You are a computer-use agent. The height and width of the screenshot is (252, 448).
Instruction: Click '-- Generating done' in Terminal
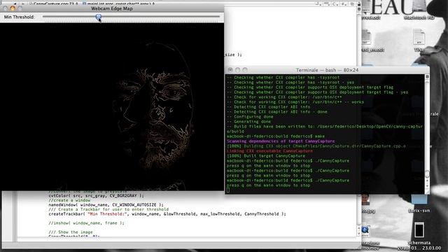pos(249,122)
